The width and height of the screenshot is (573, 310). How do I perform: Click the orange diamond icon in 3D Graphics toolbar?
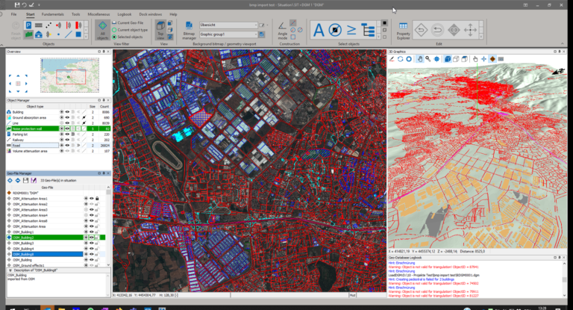[492, 59]
